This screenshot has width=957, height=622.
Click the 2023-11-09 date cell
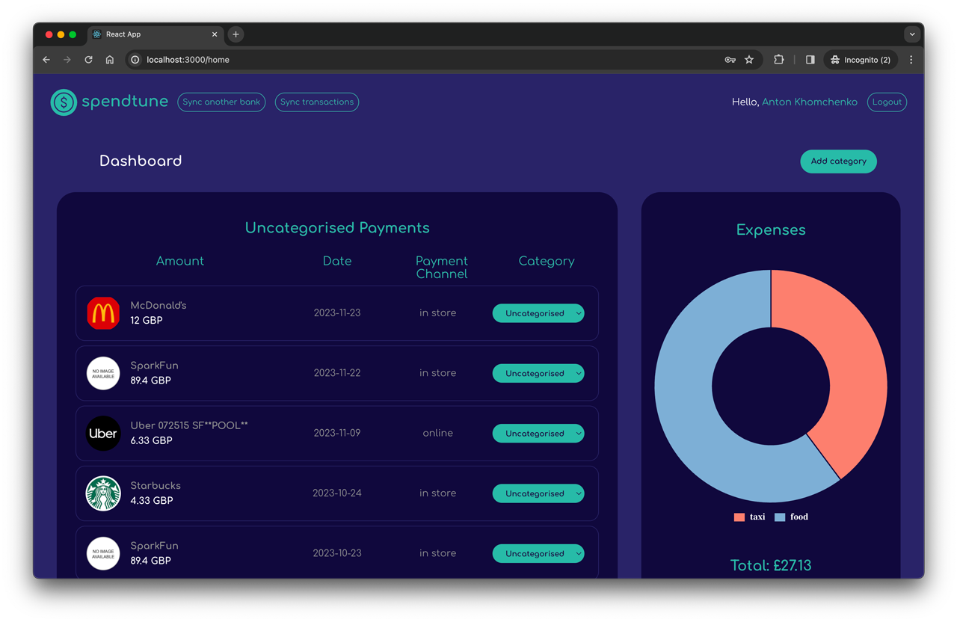pos(337,434)
